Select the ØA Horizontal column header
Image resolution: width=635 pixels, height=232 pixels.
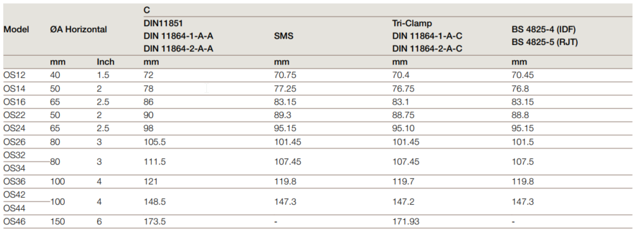point(79,30)
